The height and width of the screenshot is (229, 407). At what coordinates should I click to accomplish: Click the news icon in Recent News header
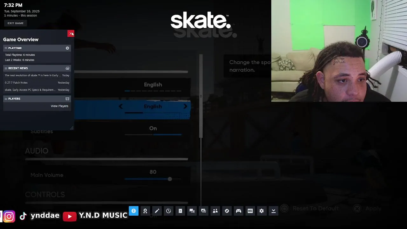tap(67, 68)
